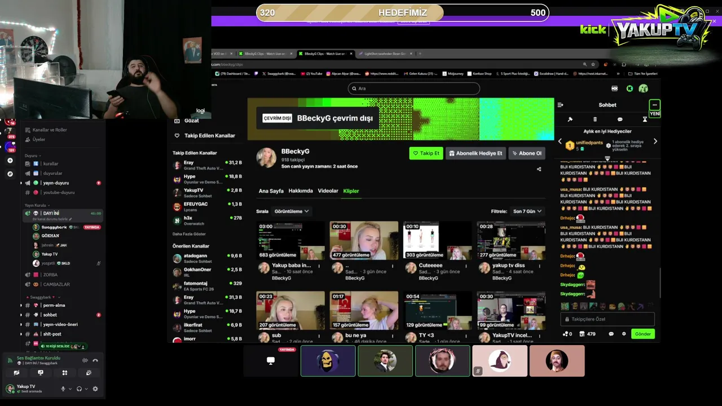This screenshot has height=406, width=722.
Task: Collapse the Sohbet chat panel
Action: tap(560, 105)
